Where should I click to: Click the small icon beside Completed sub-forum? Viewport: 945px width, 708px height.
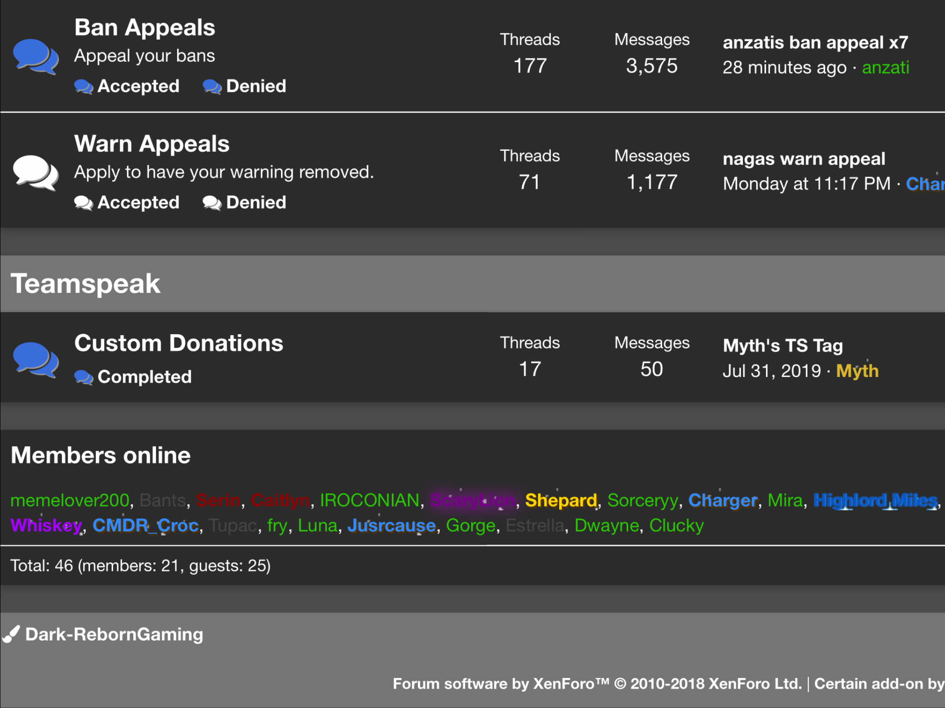84,378
